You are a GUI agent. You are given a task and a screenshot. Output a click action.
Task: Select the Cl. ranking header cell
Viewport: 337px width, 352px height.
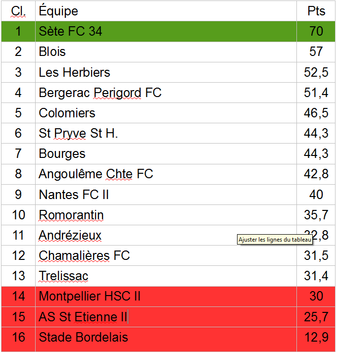point(18,11)
